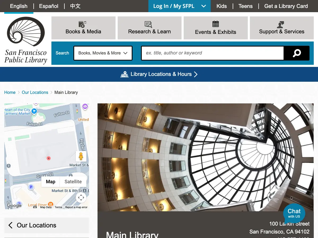The width and height of the screenshot is (318, 238).
Task: Click Report a map error link
Action: pyautogui.click(x=76, y=207)
